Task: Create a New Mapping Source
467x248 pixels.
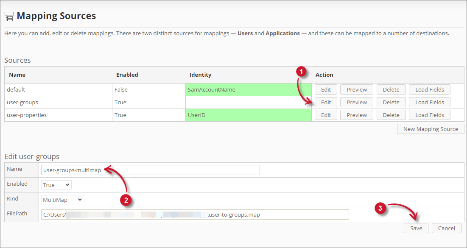Action: pyautogui.click(x=431, y=129)
